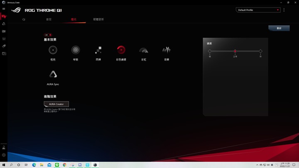This screenshot has width=299, height=168.
Task: Select the static (恆亮) lighting effect
Action: point(53,50)
